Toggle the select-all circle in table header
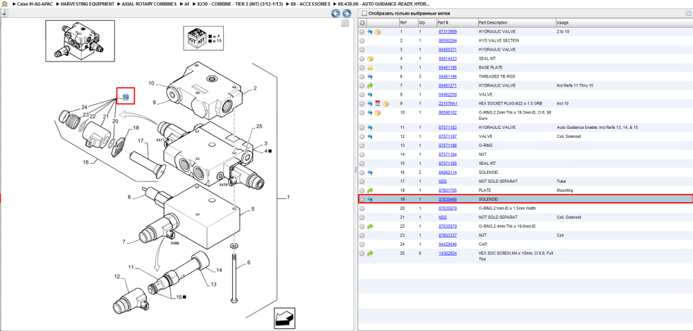 click(x=362, y=23)
